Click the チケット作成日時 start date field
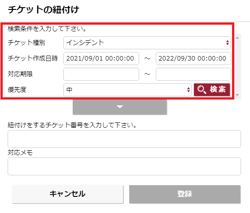This screenshot has height=213, width=250. tap(101, 58)
